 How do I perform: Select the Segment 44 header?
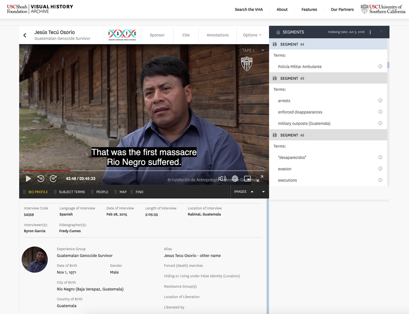[x=328, y=44]
